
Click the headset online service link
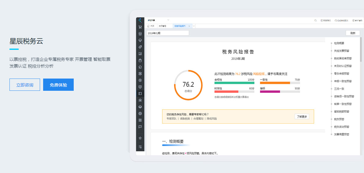click(341, 20)
